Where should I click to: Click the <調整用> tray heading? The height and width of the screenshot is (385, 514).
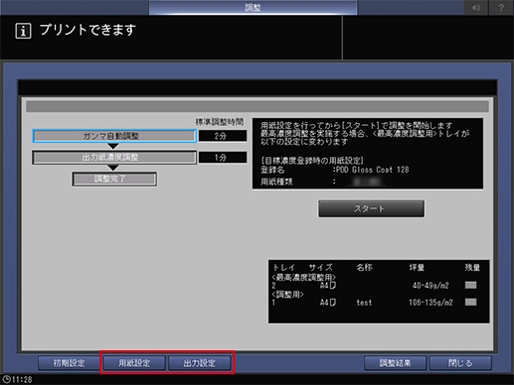pyautogui.click(x=287, y=294)
